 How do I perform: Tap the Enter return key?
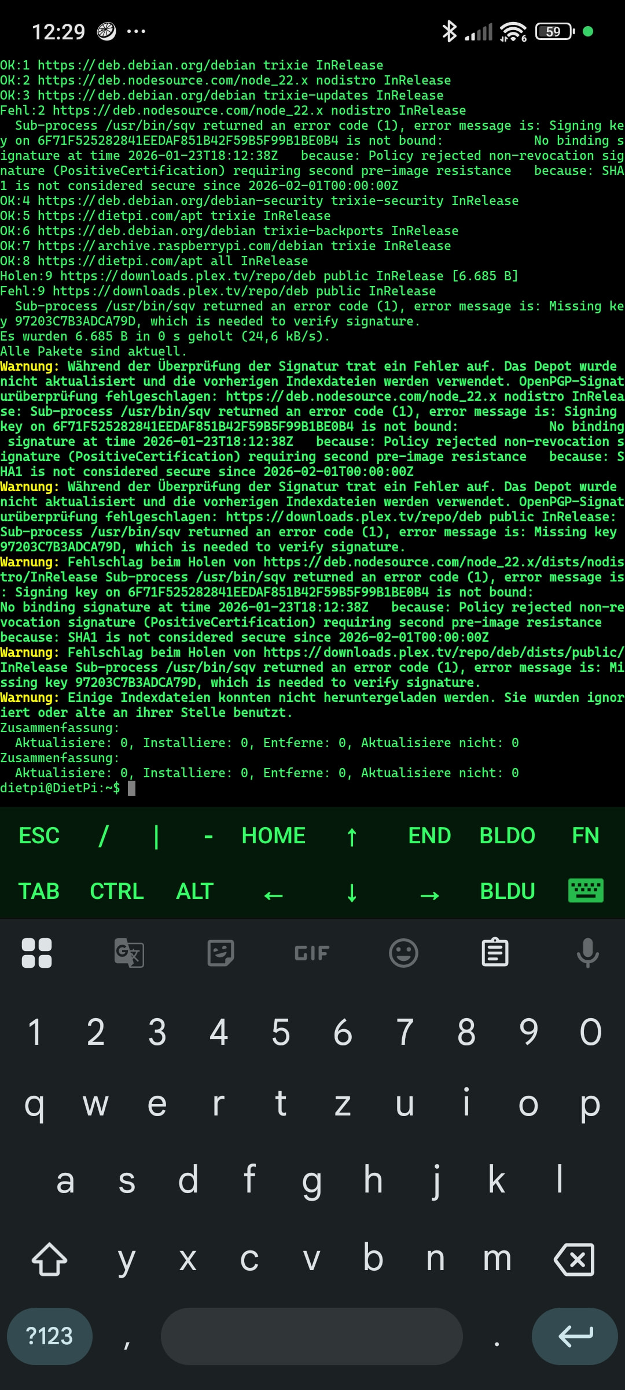(x=575, y=1336)
